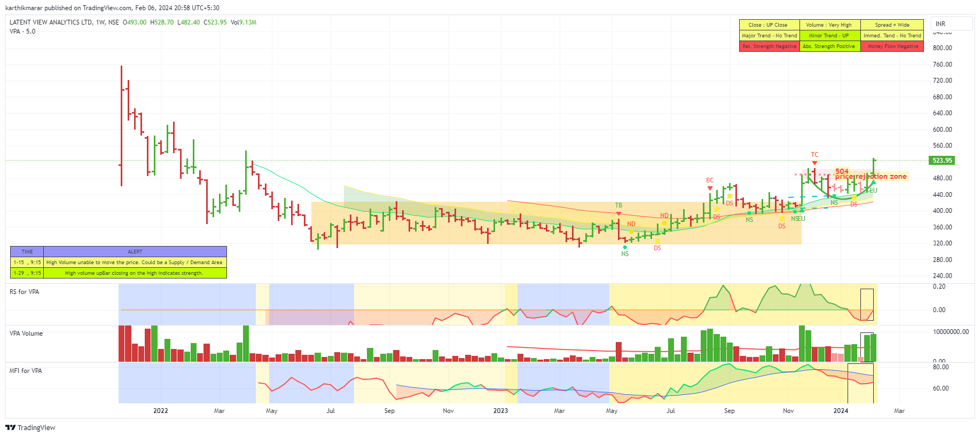Click the H528.70 high value in header
The width and height of the screenshot is (980, 437).
pyautogui.click(x=162, y=22)
